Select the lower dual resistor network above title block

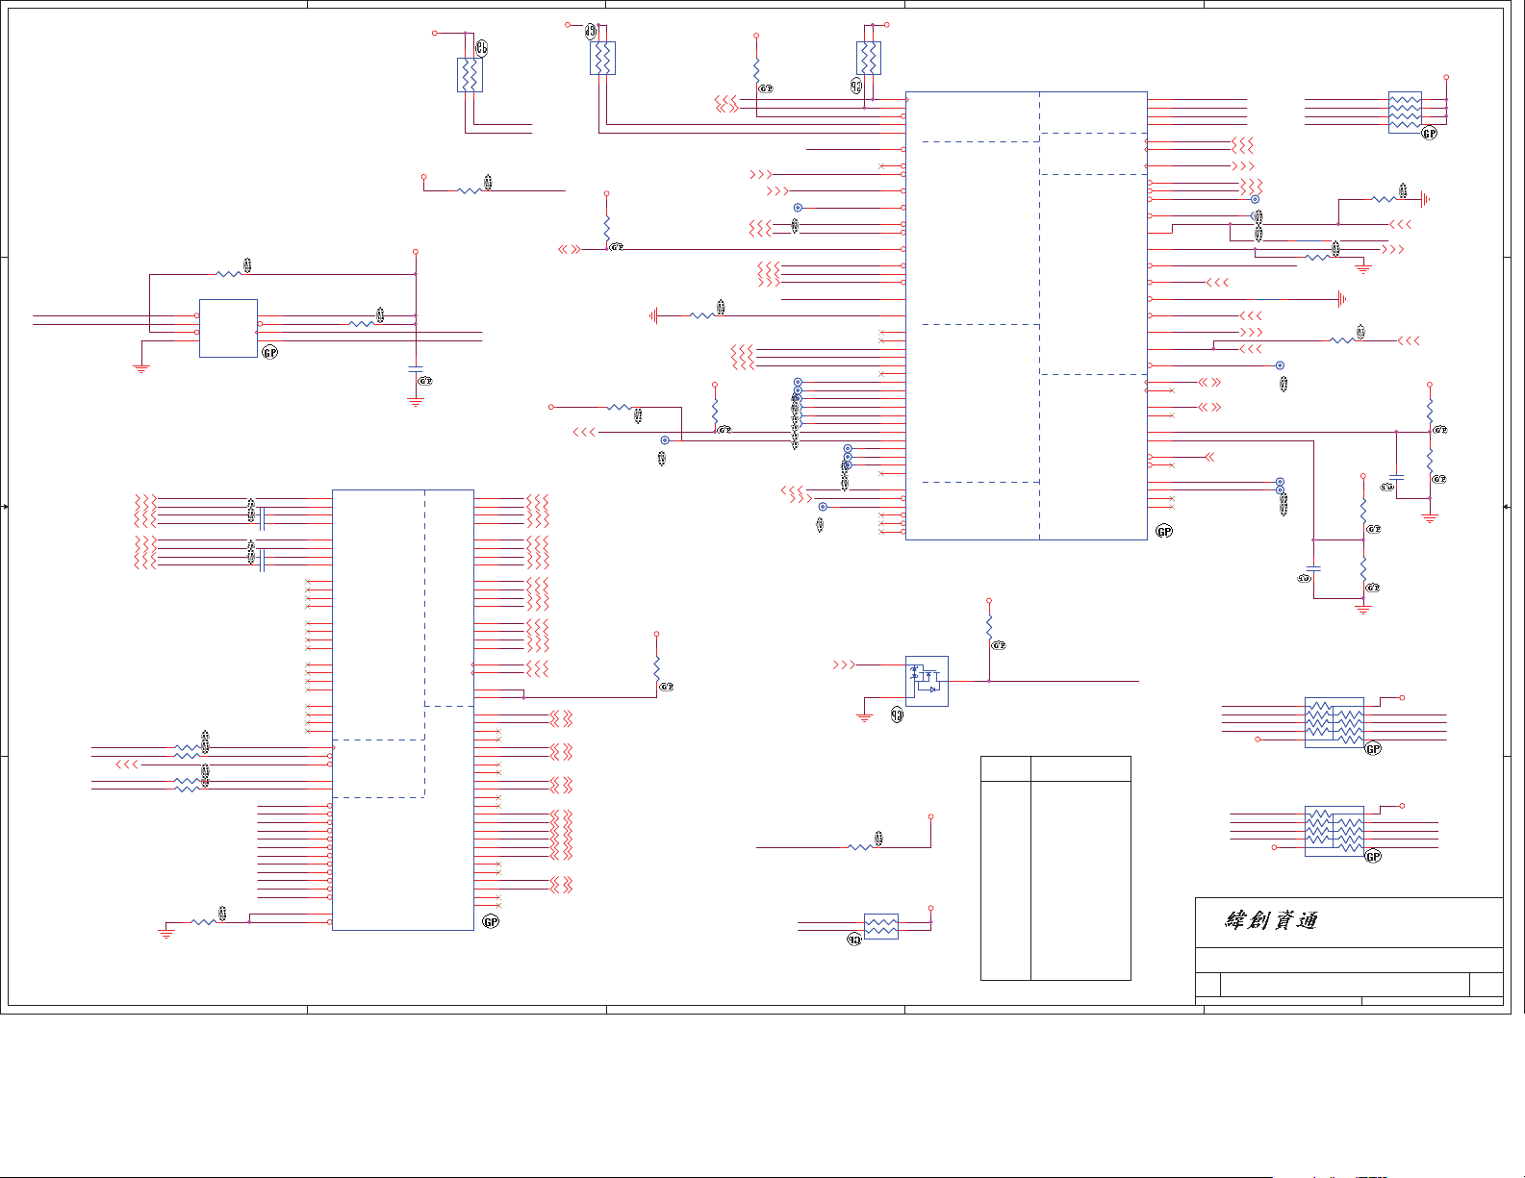(1334, 831)
